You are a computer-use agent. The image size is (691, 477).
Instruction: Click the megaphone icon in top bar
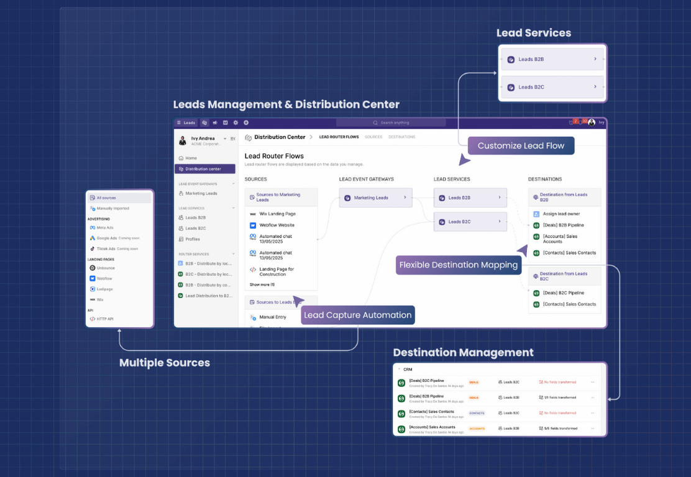click(214, 123)
